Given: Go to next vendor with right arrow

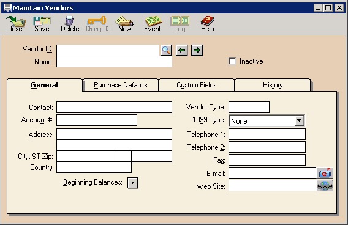Looking at the screenshot, I should pyautogui.click(x=197, y=50).
